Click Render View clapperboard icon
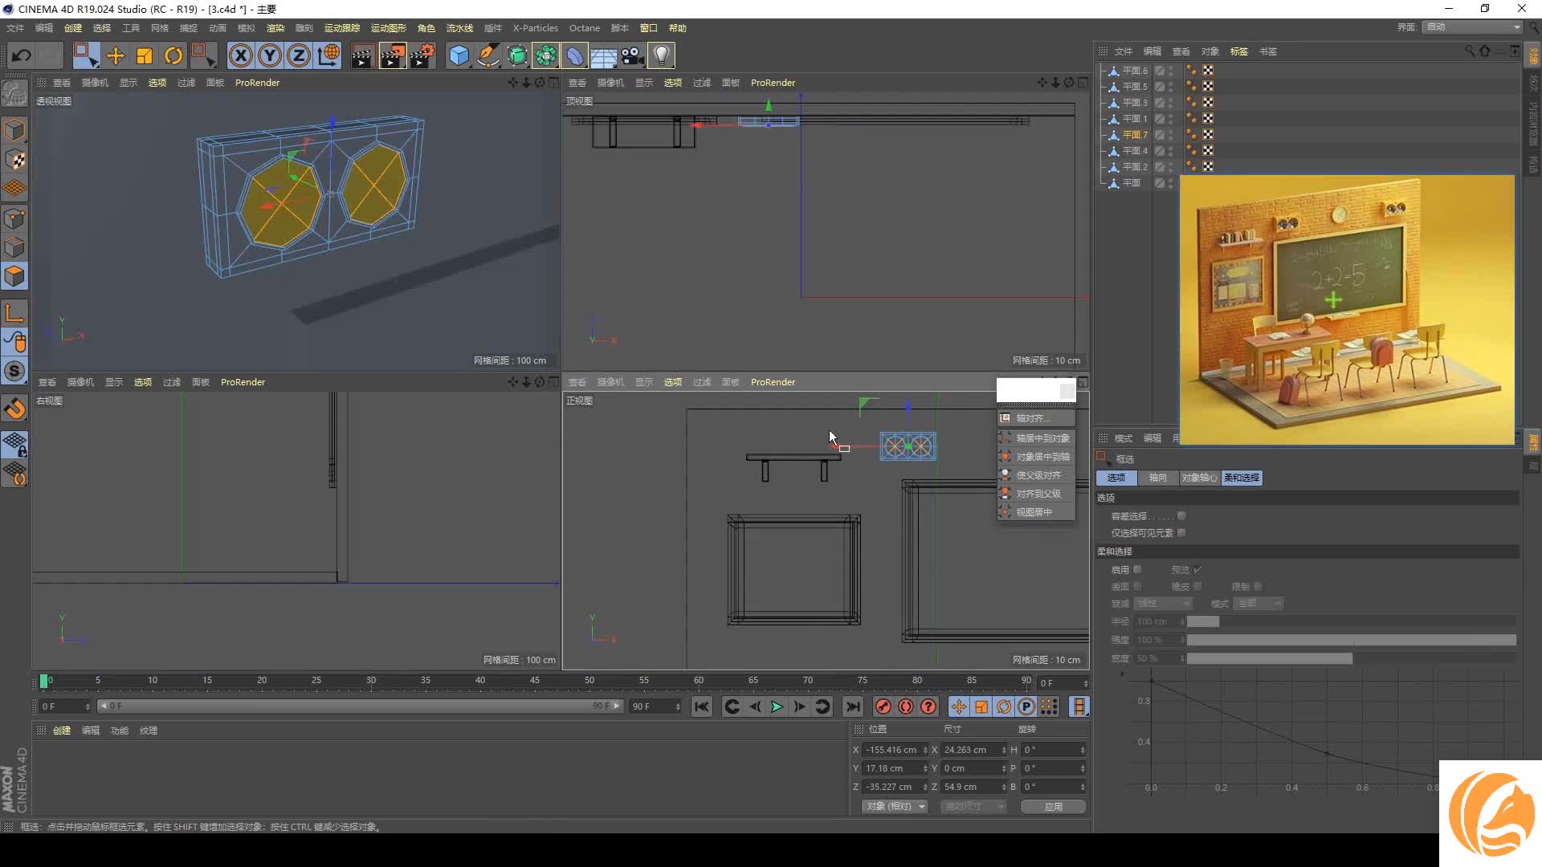Viewport: 1542px width, 867px height. point(363,55)
